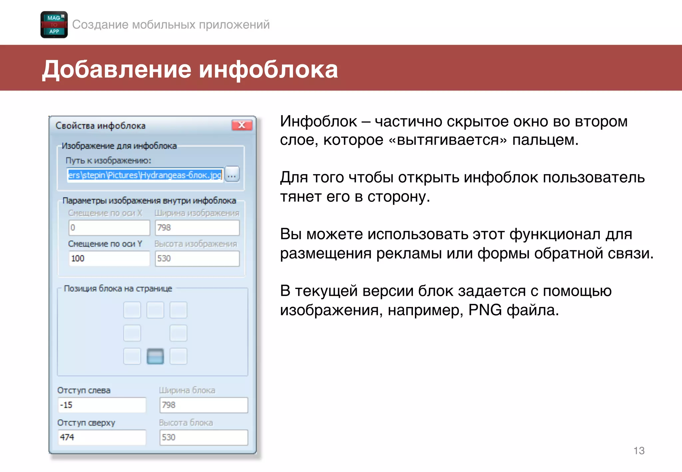Click the Высота блока field
This screenshot has width=682, height=472.
pyautogui.click(x=204, y=437)
